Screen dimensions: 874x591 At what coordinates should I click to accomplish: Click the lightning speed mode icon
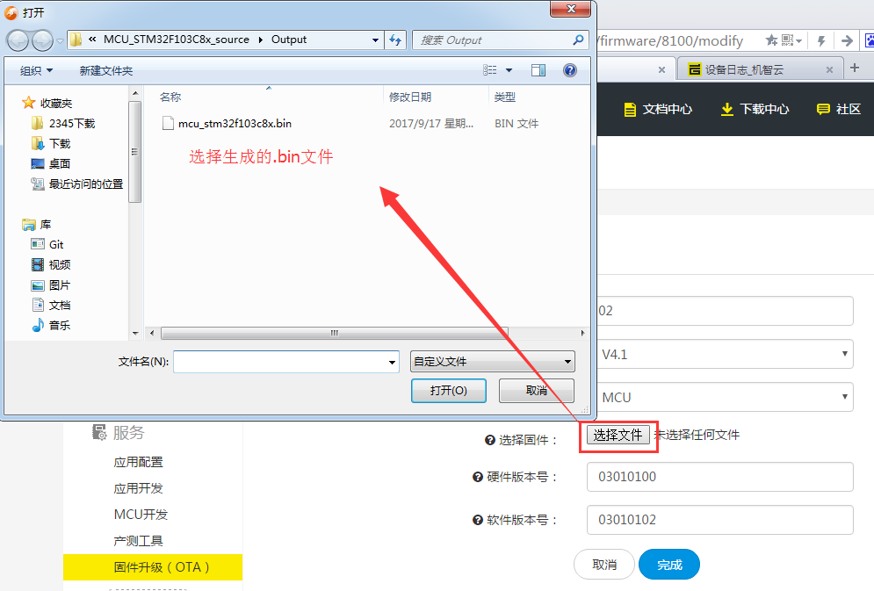coord(821,40)
